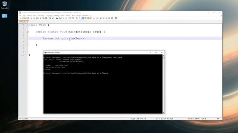Click the Save All toolbar icon
This screenshot has width=238, height=133.
(x=28, y=18)
